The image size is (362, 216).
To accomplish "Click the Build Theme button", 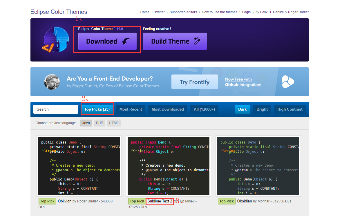I will [175, 41].
